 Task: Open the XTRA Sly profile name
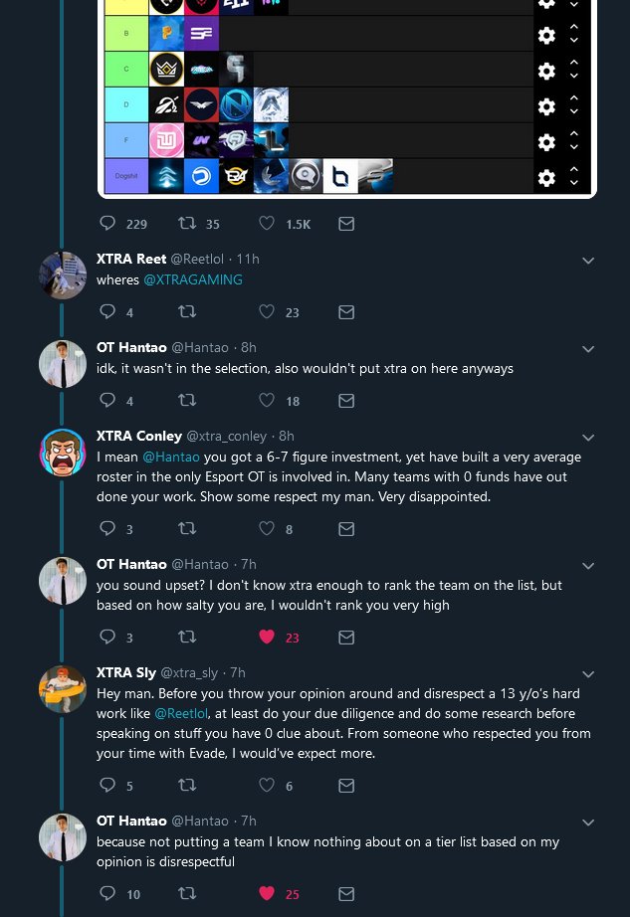(125, 673)
